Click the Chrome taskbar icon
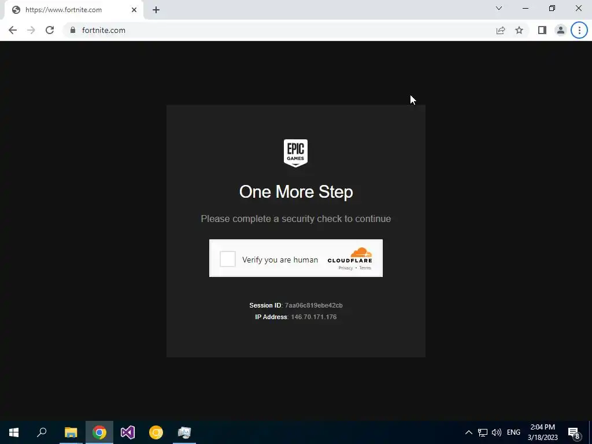The width and height of the screenshot is (592, 444). pos(99,432)
